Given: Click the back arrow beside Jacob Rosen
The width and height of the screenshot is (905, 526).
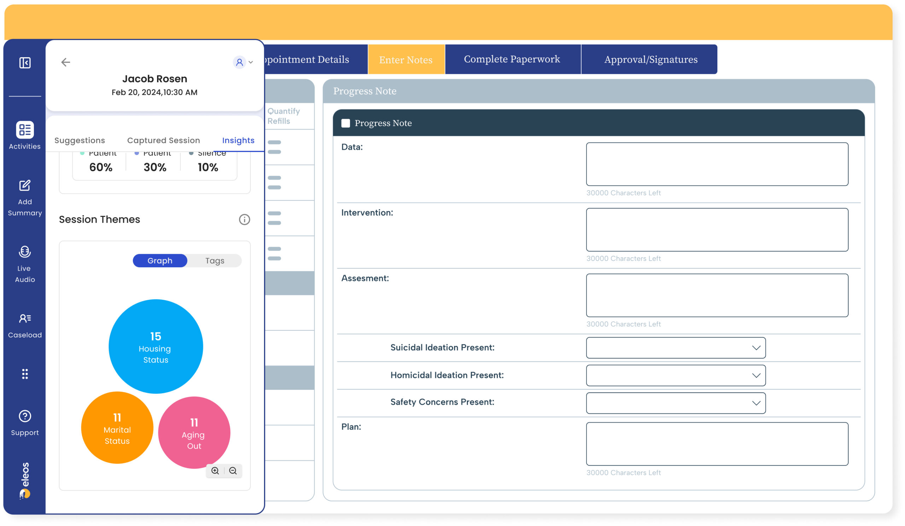Looking at the screenshot, I should 65,62.
